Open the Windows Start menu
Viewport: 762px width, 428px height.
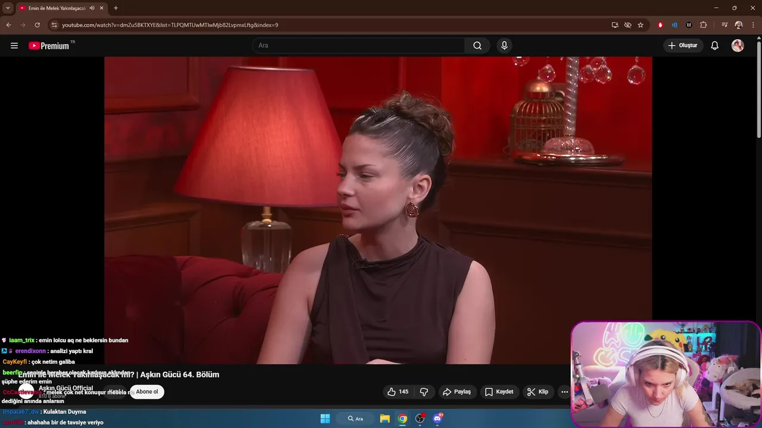(325, 418)
